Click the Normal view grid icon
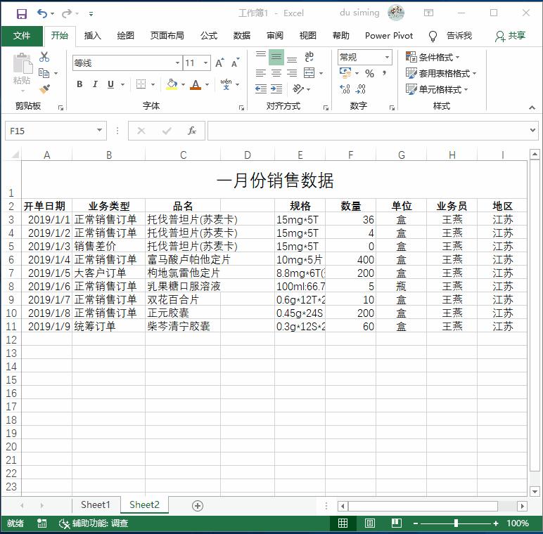Viewport: 543px width, 534px height. tap(343, 523)
